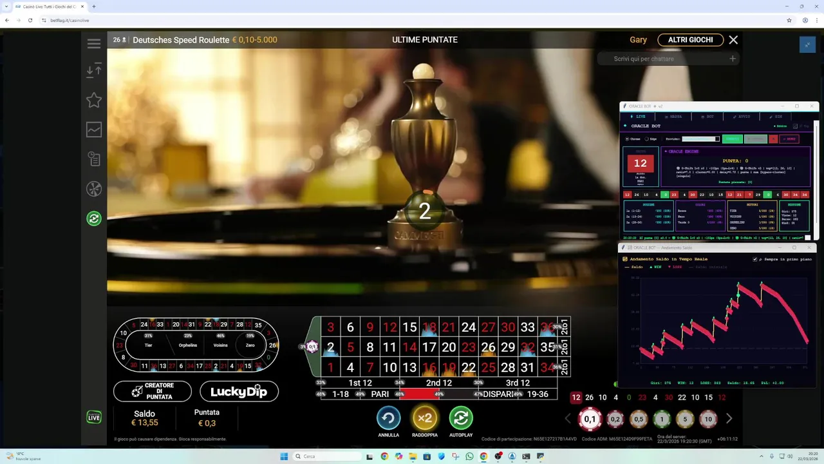
Task: Select Tier sector on the racetrack
Action: [148, 345]
